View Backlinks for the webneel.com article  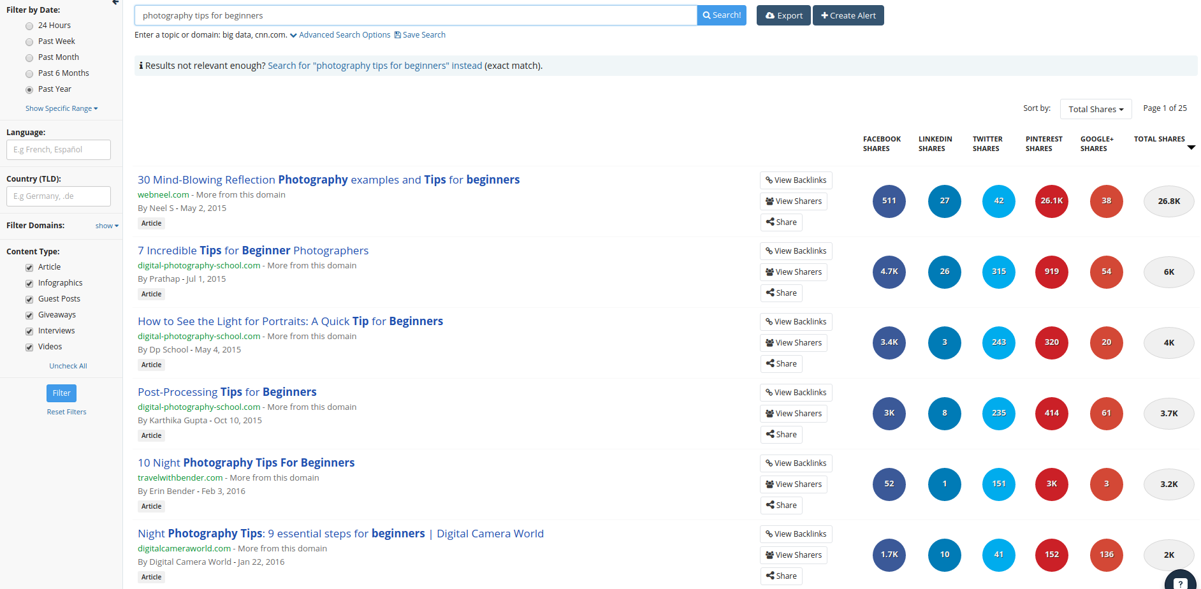pos(796,180)
